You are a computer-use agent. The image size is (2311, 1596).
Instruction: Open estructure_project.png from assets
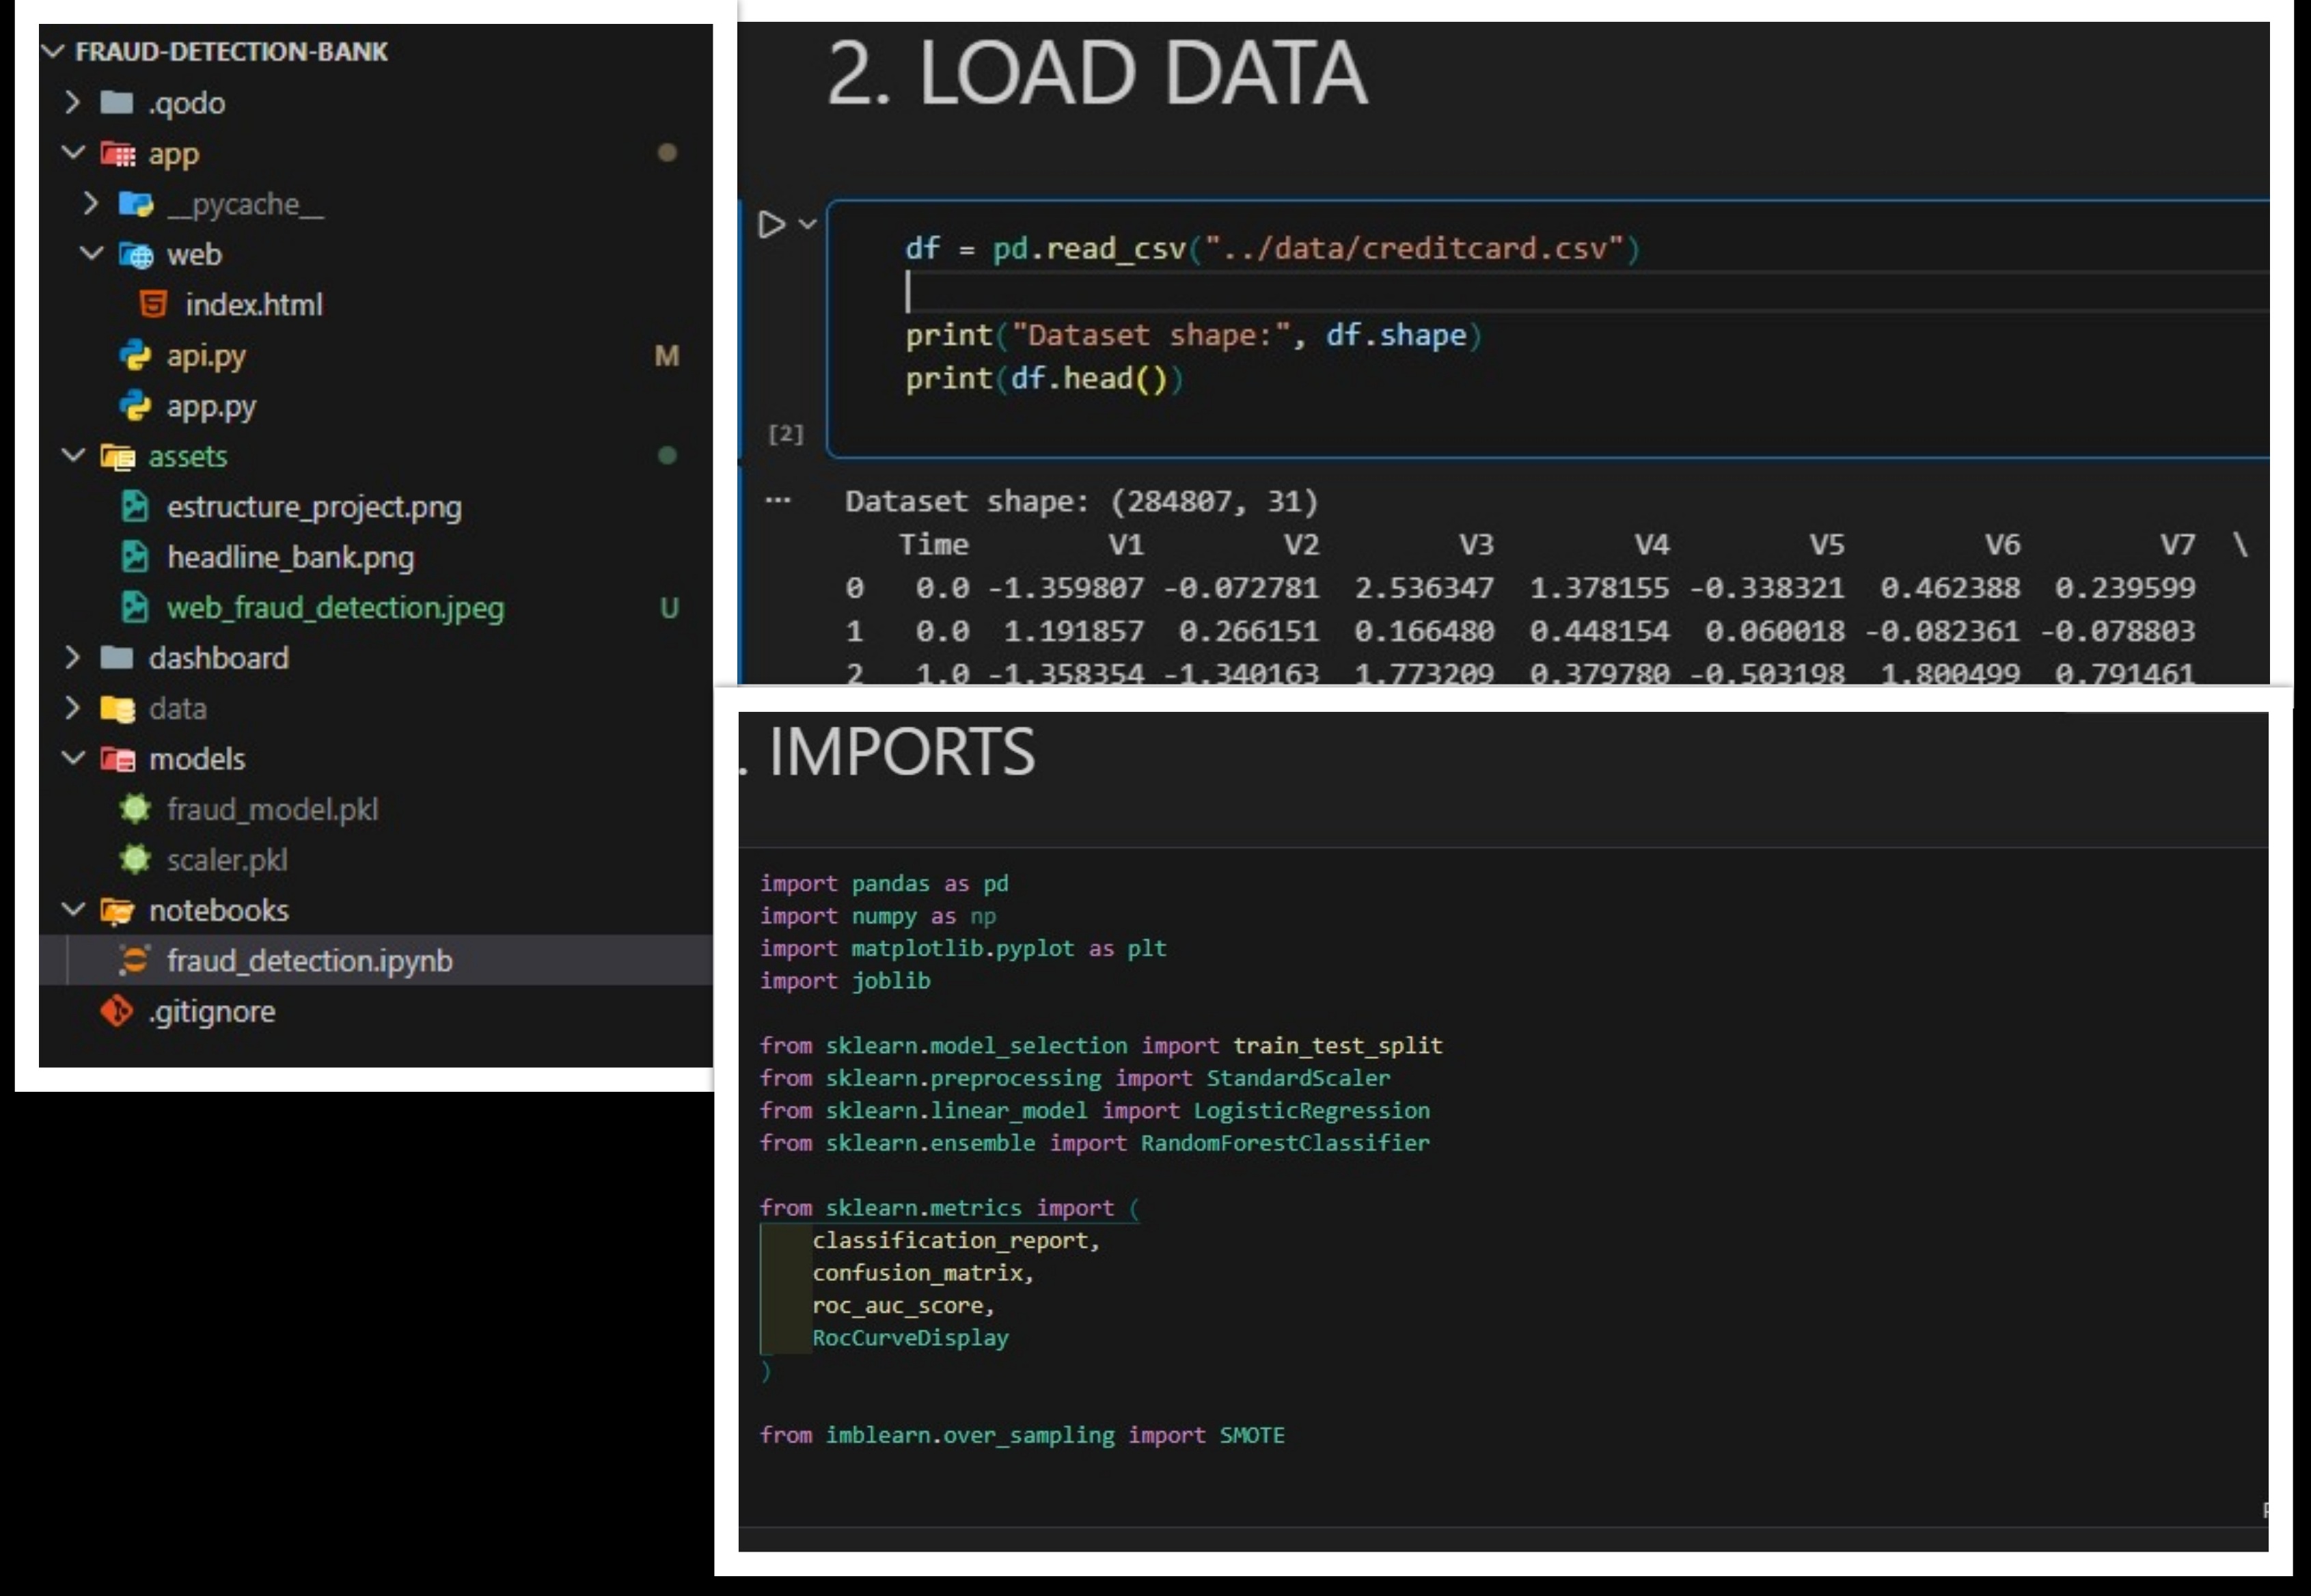coord(314,507)
